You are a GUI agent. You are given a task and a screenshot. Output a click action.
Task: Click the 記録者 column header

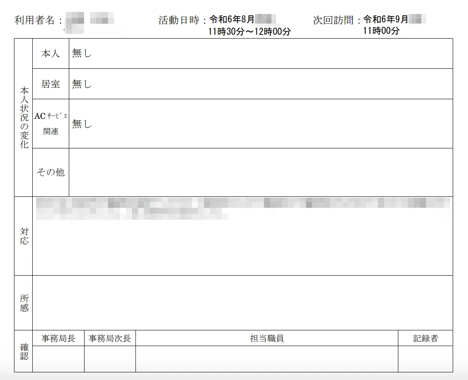(x=425, y=338)
